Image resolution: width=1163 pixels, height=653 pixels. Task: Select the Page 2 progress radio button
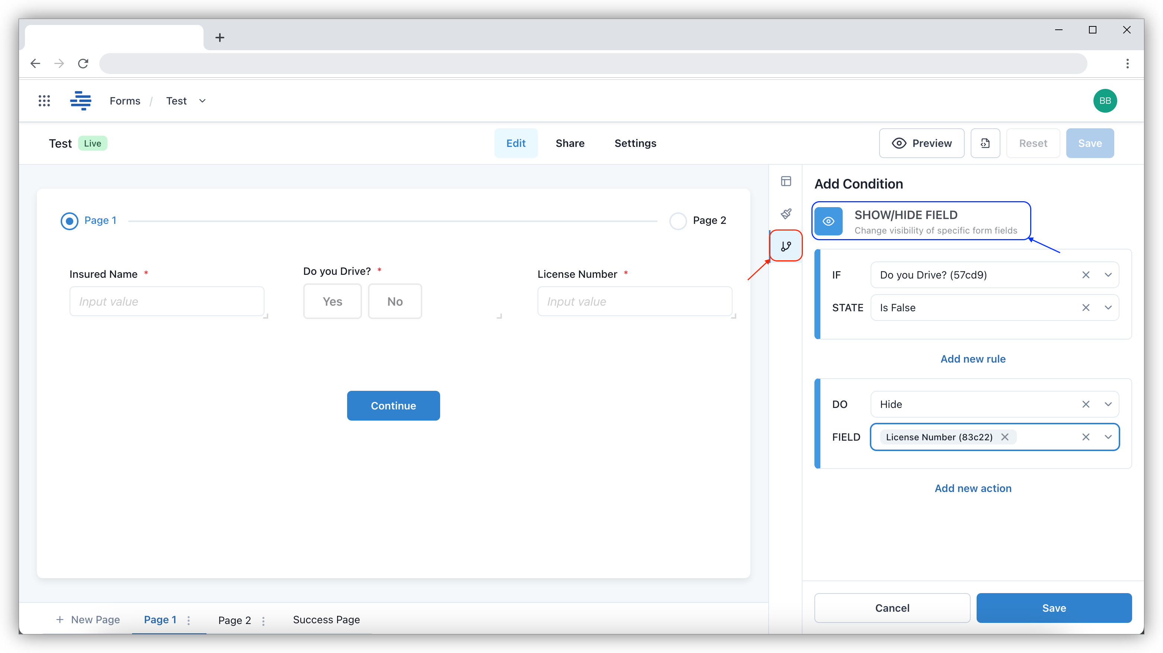point(677,221)
